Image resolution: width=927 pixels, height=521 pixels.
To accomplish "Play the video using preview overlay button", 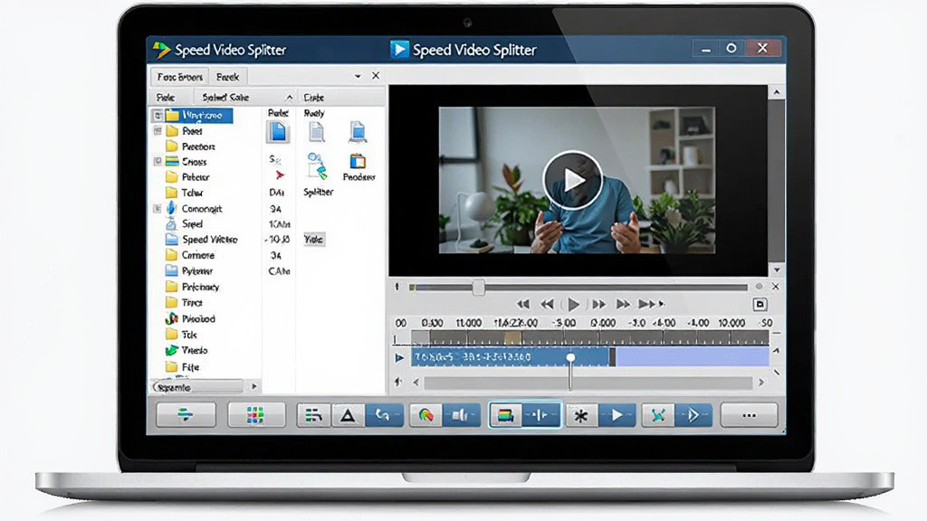I will (x=572, y=180).
